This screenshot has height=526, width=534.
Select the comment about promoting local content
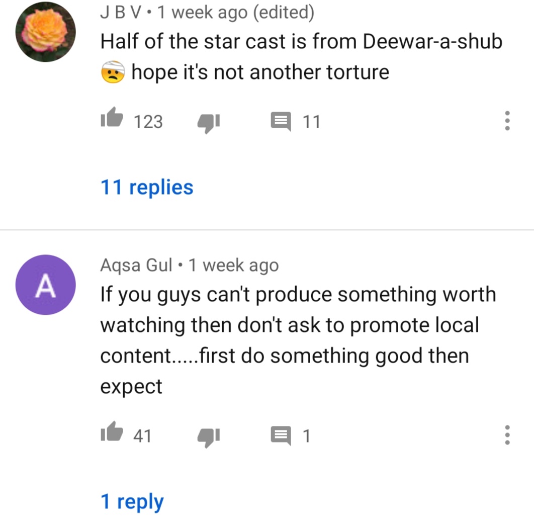pos(298,340)
